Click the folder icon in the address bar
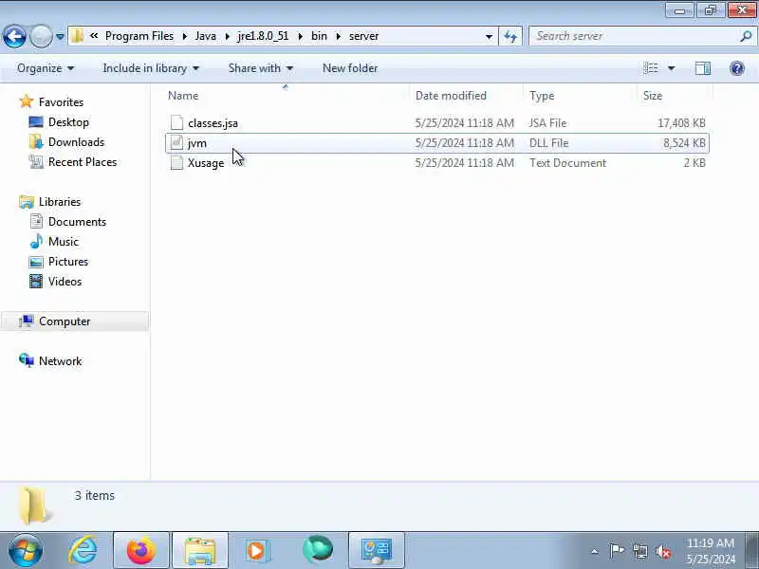 click(77, 36)
